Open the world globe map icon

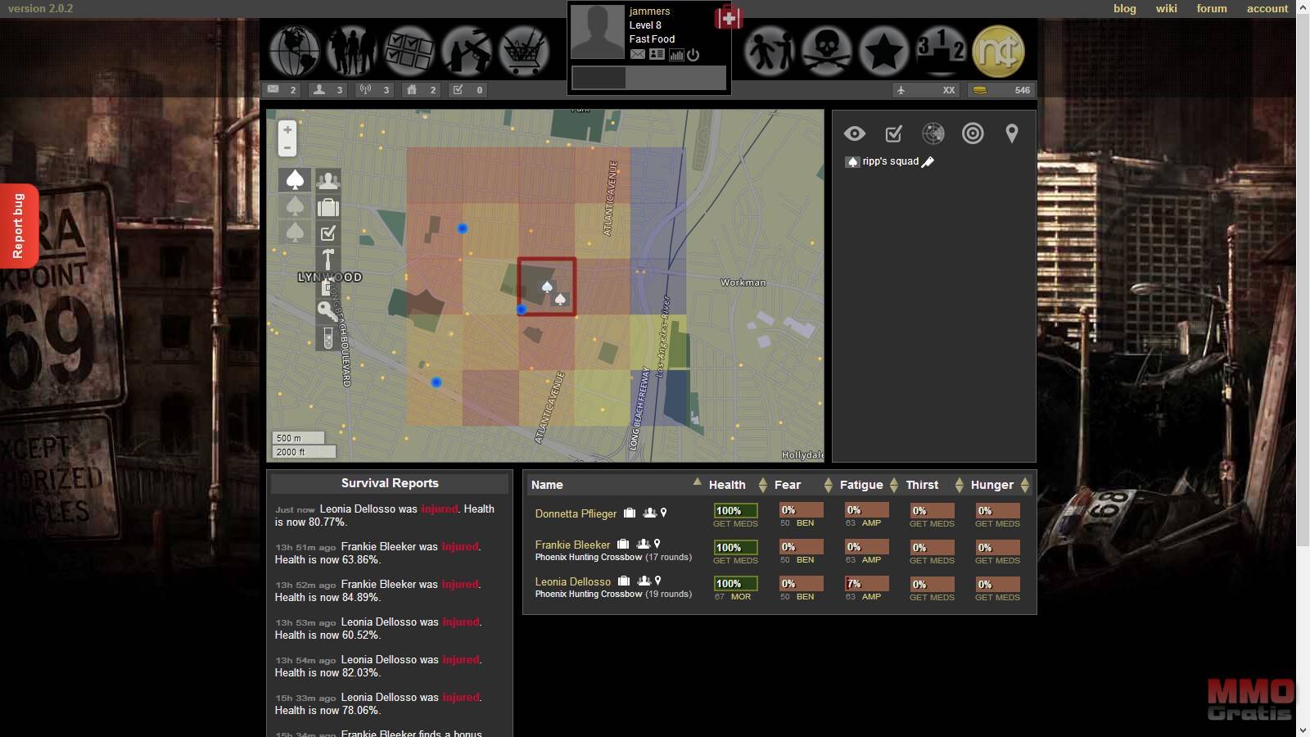tap(295, 51)
